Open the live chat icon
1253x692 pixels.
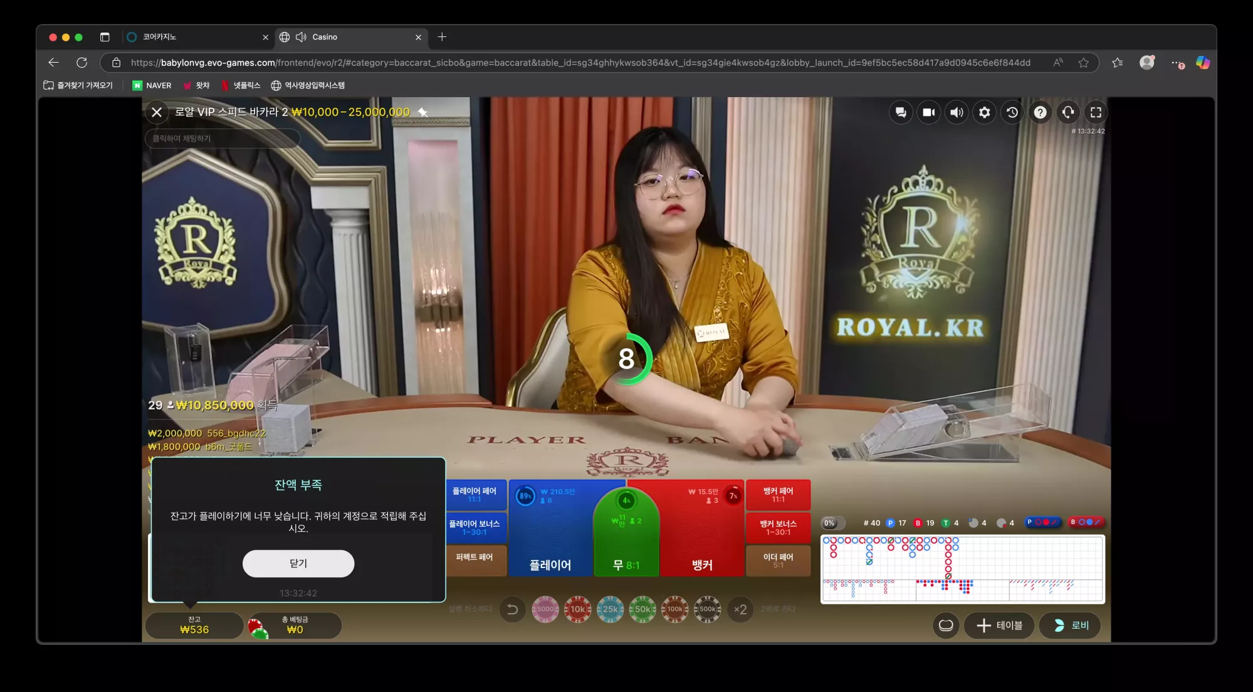pyautogui.click(x=901, y=112)
